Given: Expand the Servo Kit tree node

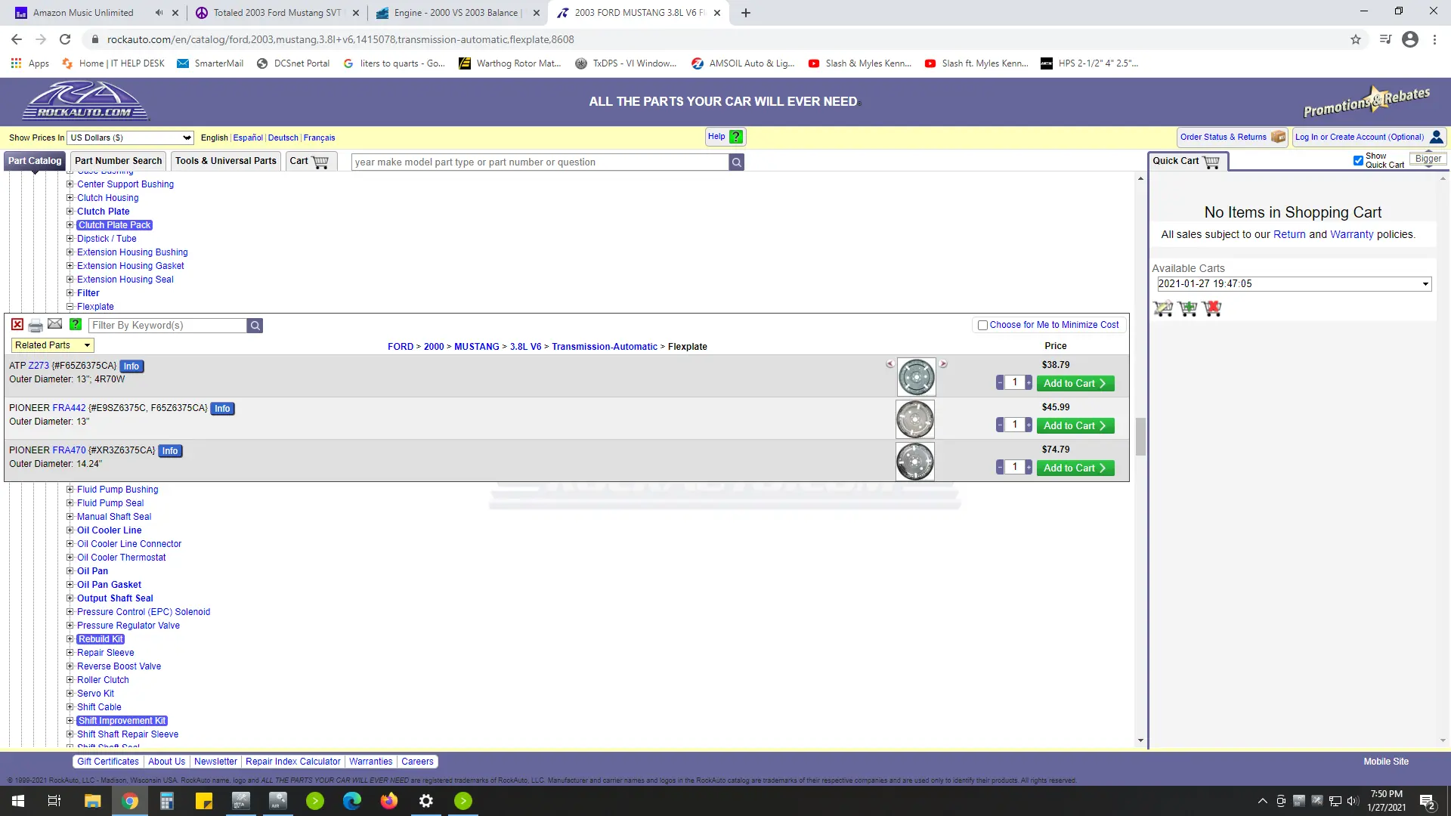Looking at the screenshot, I should (70, 694).
